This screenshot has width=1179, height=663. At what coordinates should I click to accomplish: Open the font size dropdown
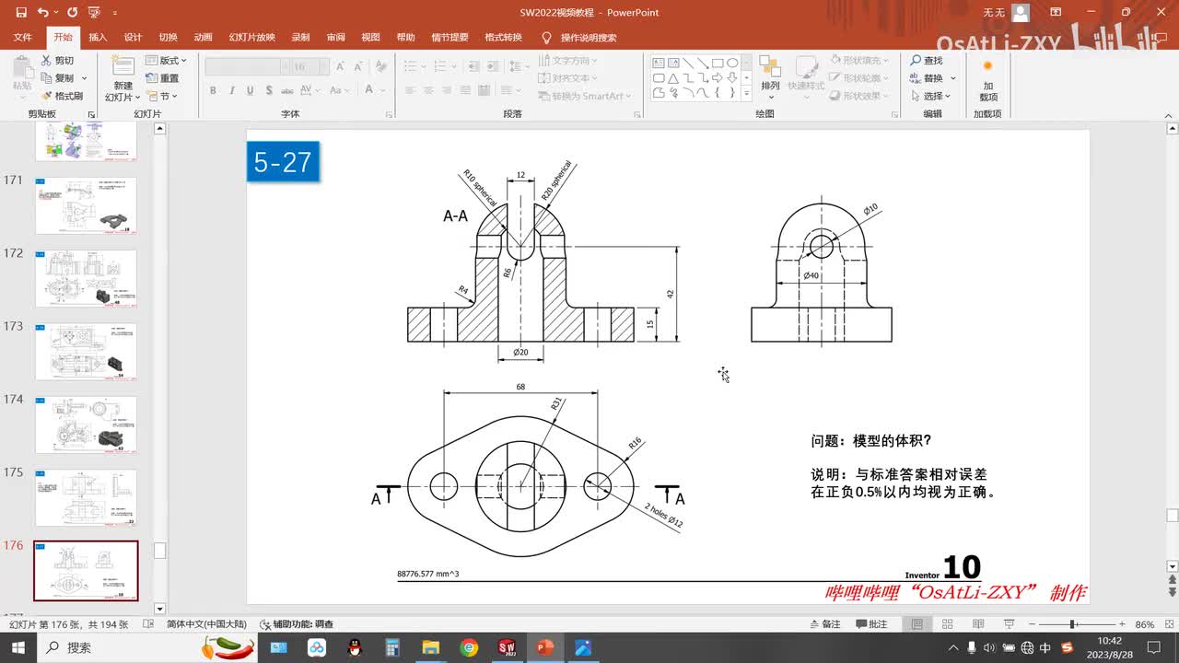click(x=322, y=67)
